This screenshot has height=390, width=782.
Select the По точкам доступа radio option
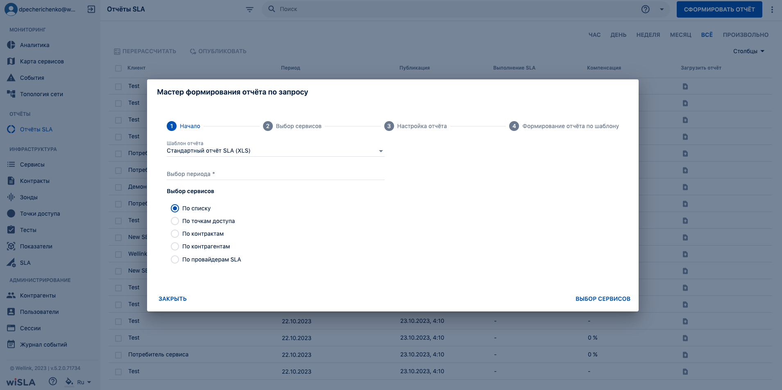coord(175,221)
